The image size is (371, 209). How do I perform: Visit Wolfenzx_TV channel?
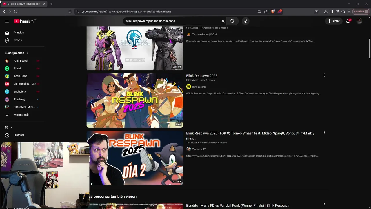click(199, 149)
